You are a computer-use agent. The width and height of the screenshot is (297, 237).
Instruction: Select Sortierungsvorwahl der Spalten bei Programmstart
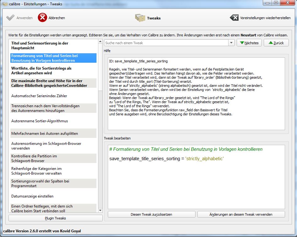coord(53,183)
